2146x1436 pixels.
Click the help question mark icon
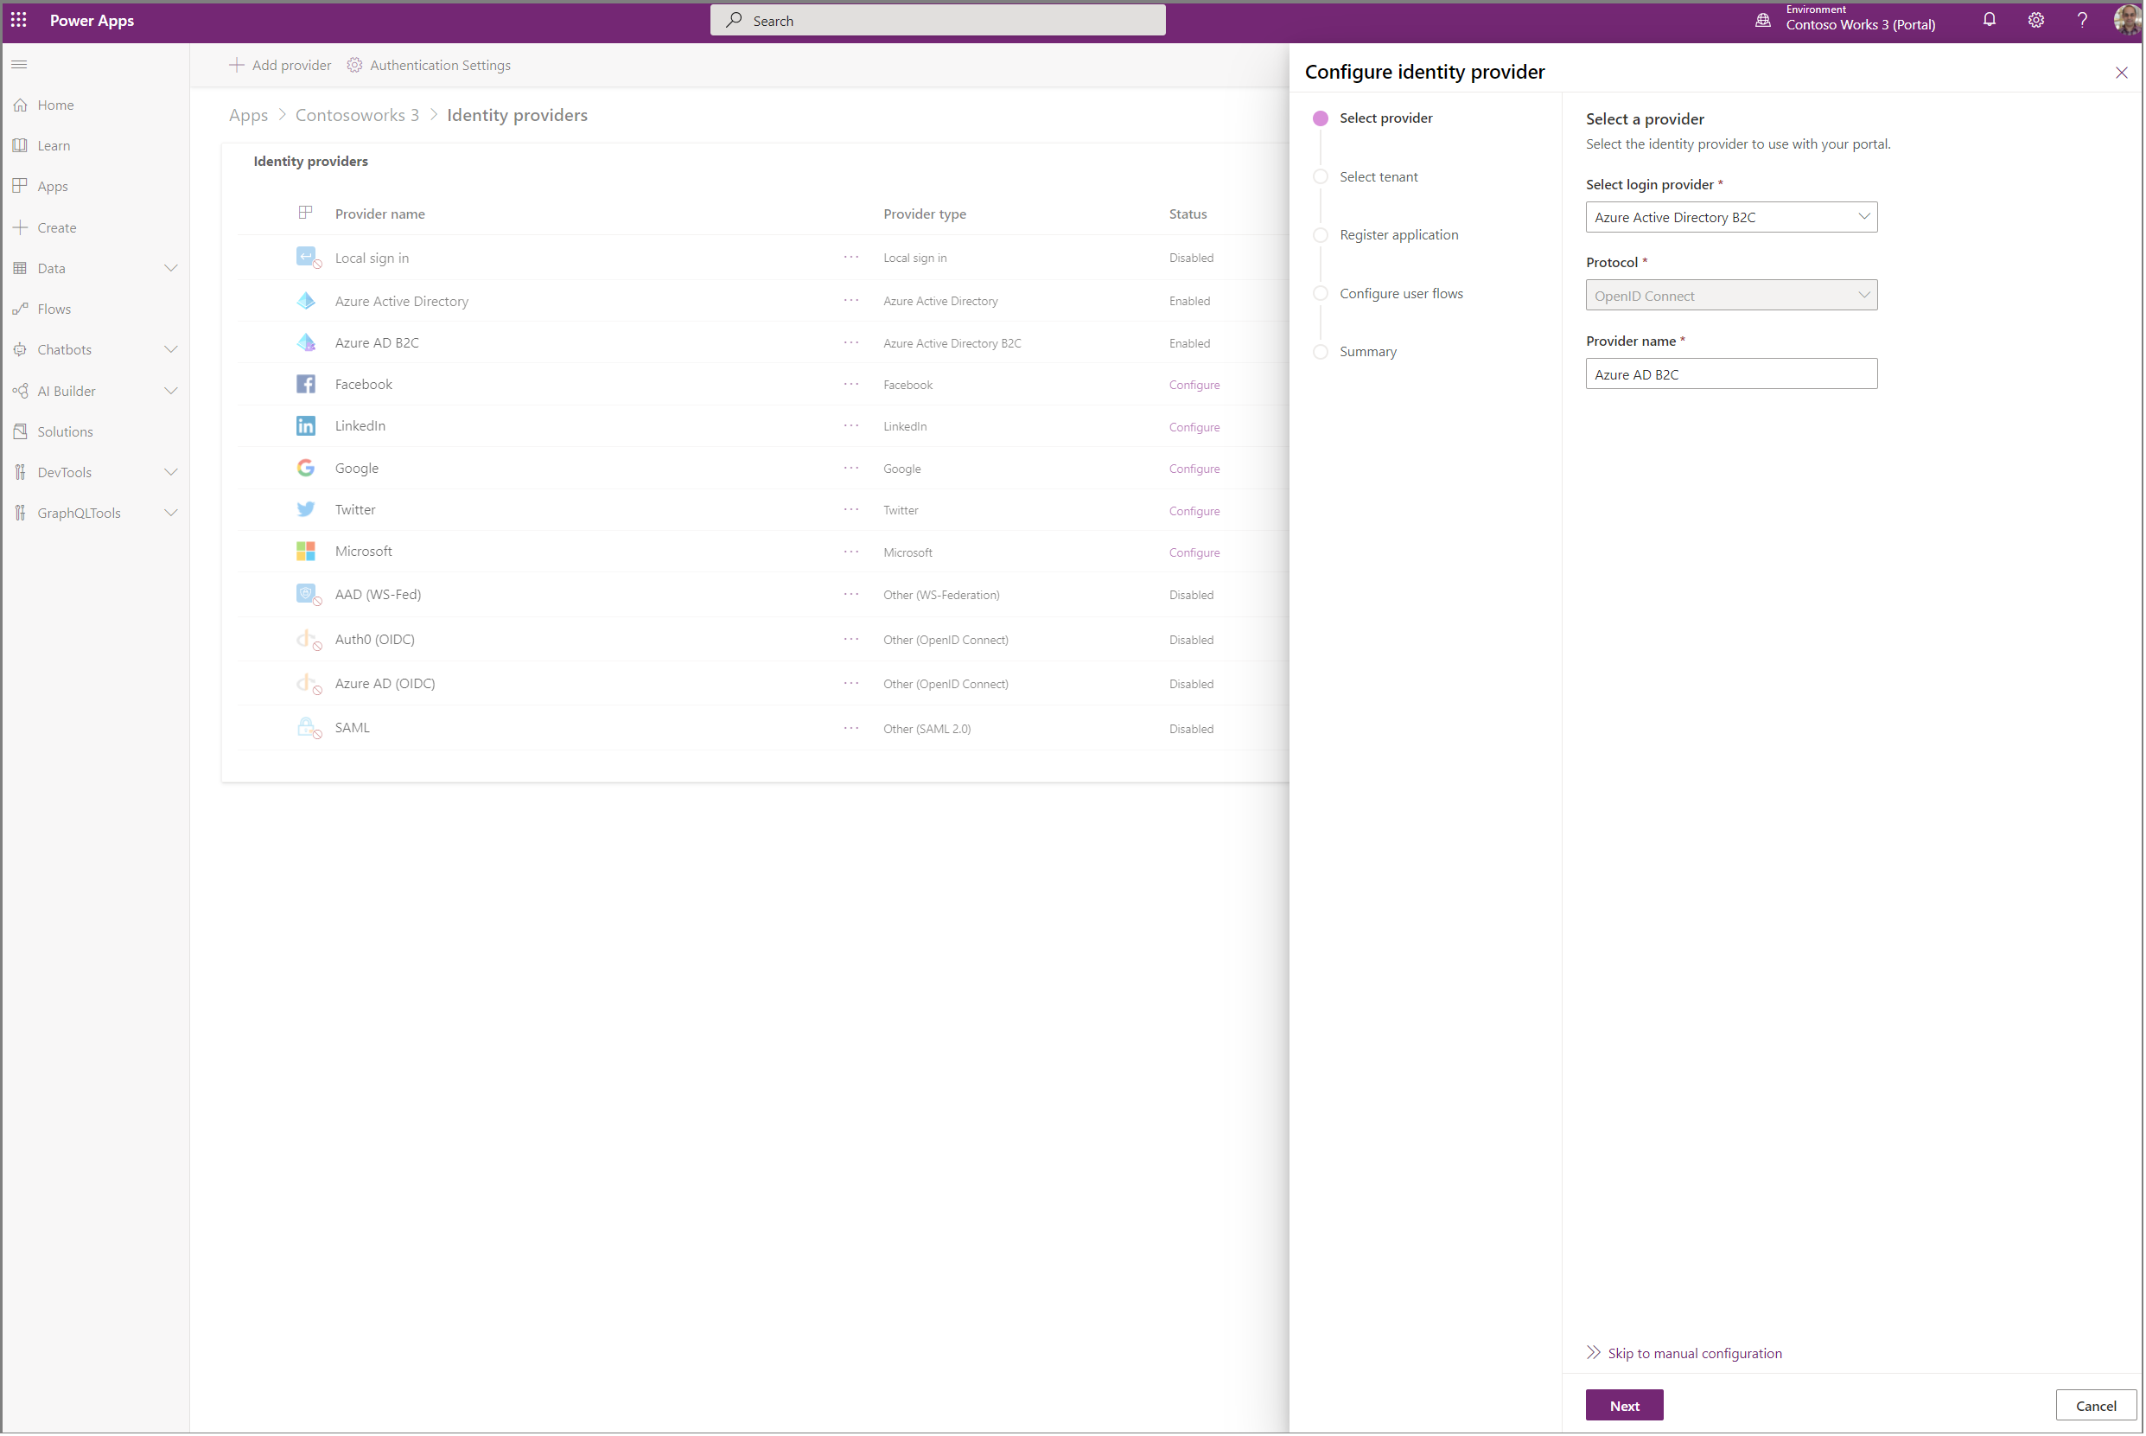(2082, 20)
